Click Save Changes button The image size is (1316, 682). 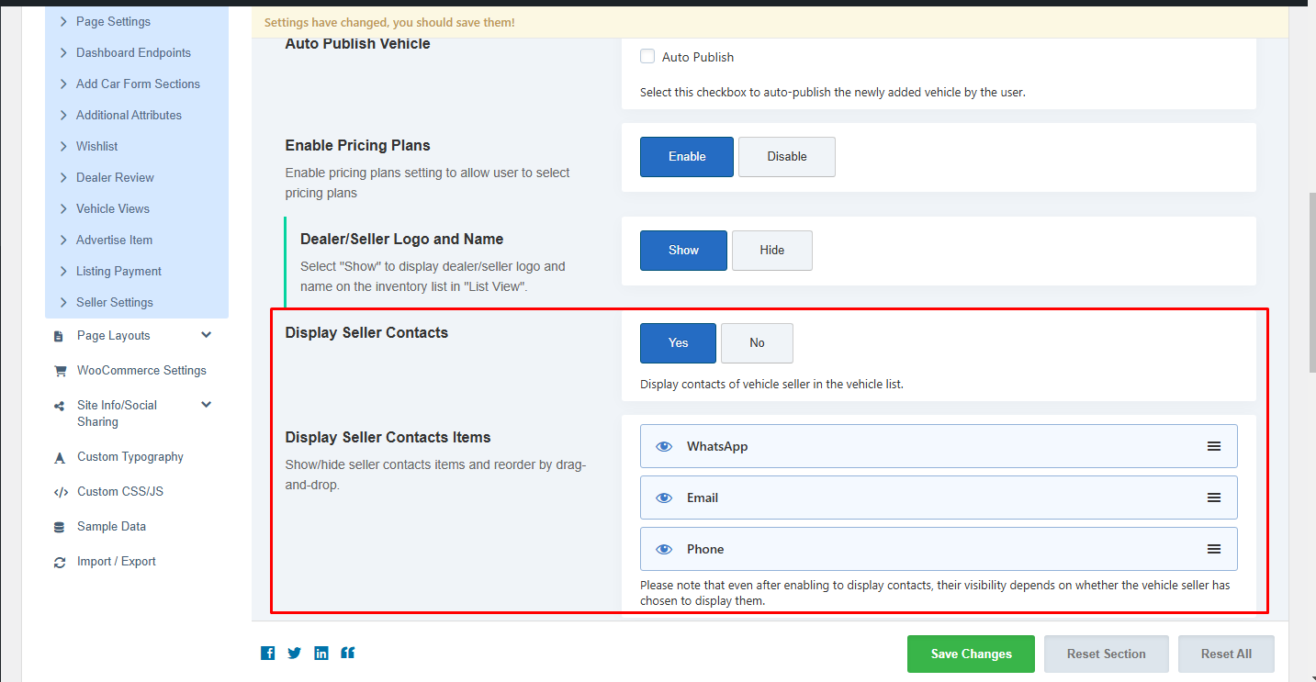click(971, 654)
